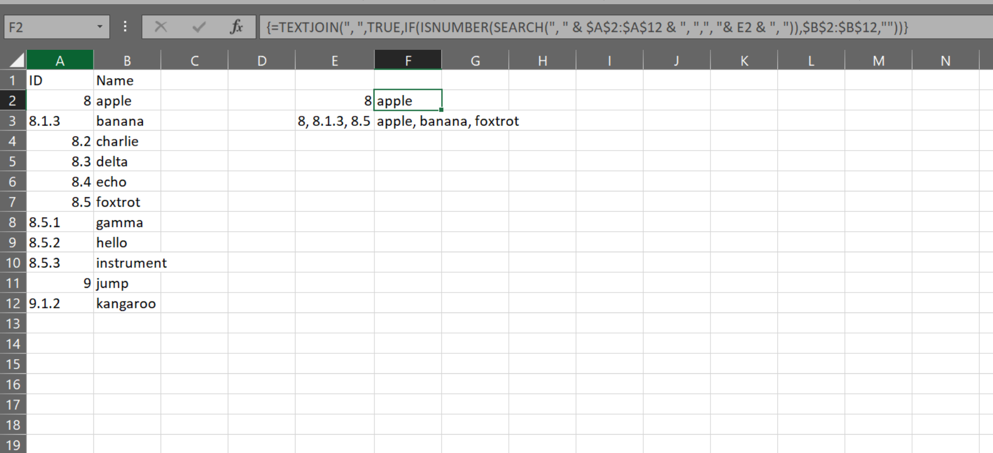Select column H header
This screenshot has width=993, height=453.
542,61
